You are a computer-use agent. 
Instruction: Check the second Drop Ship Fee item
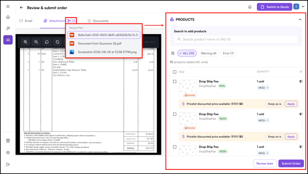[175, 114]
